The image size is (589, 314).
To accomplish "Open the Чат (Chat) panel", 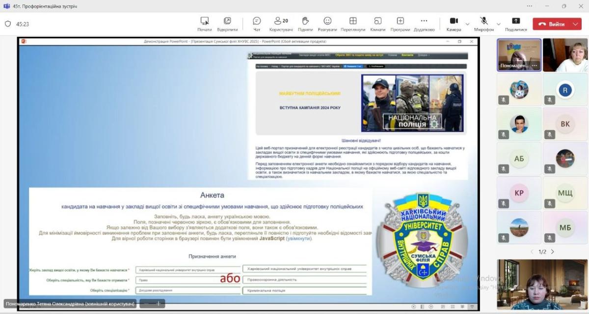I will 257,24.
